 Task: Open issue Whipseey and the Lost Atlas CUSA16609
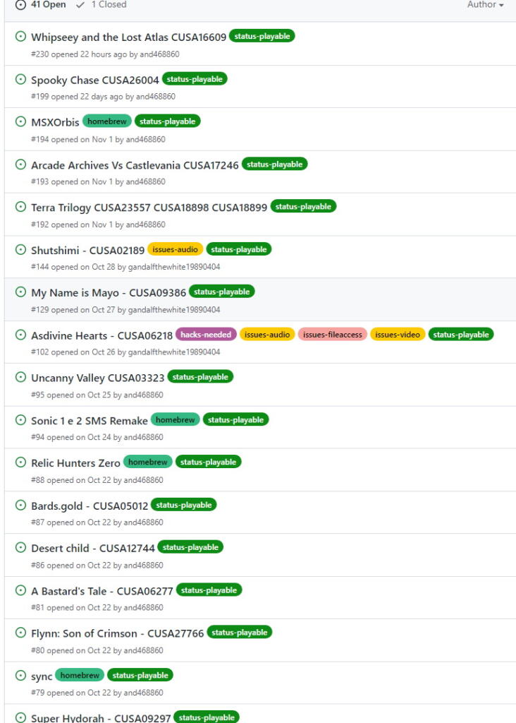coord(128,37)
